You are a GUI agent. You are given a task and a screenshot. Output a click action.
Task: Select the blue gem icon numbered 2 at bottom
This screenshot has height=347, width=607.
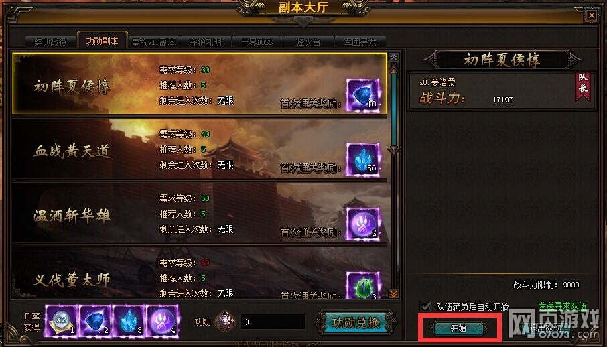tap(95, 321)
